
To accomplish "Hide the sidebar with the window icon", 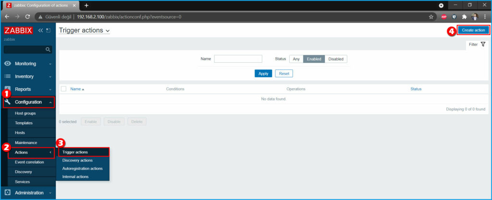I will point(48,30).
